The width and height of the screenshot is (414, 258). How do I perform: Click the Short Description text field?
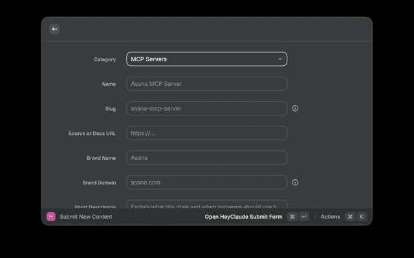(x=207, y=204)
